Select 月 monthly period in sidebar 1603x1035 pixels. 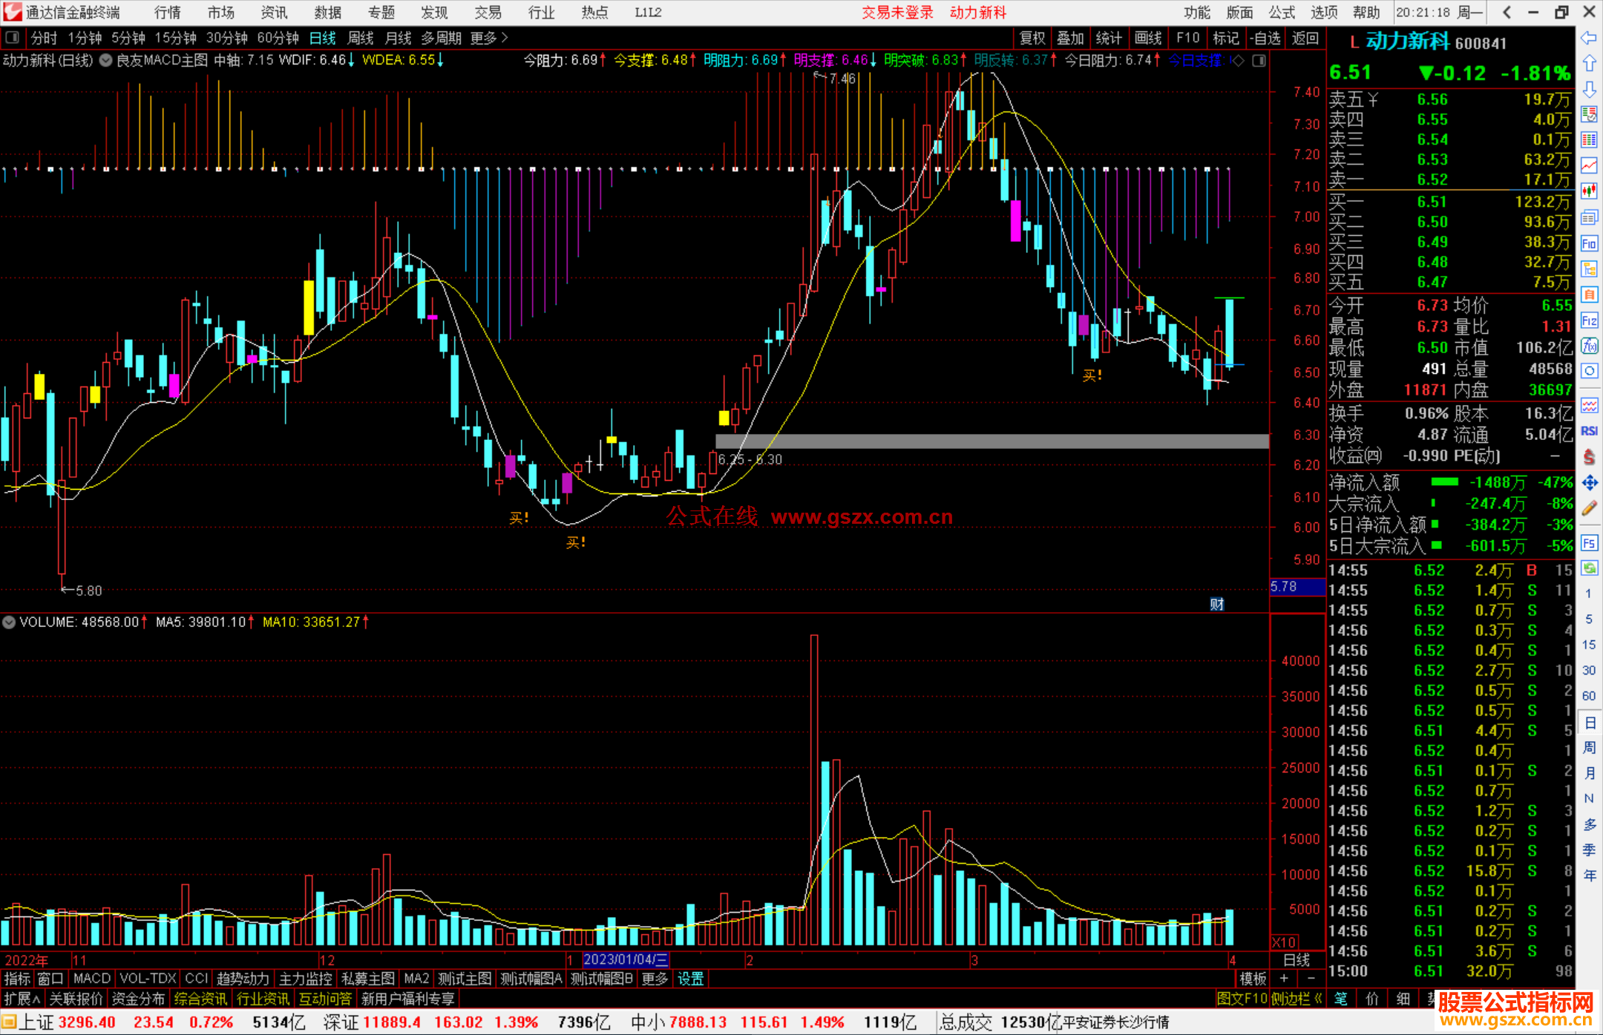point(1590,772)
